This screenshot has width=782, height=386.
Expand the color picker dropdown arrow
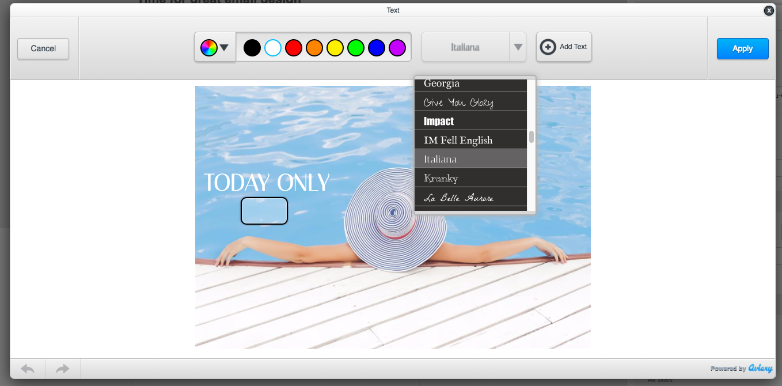pyautogui.click(x=225, y=48)
